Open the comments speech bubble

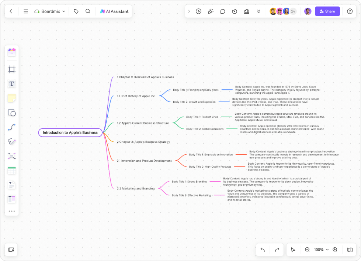click(223, 11)
